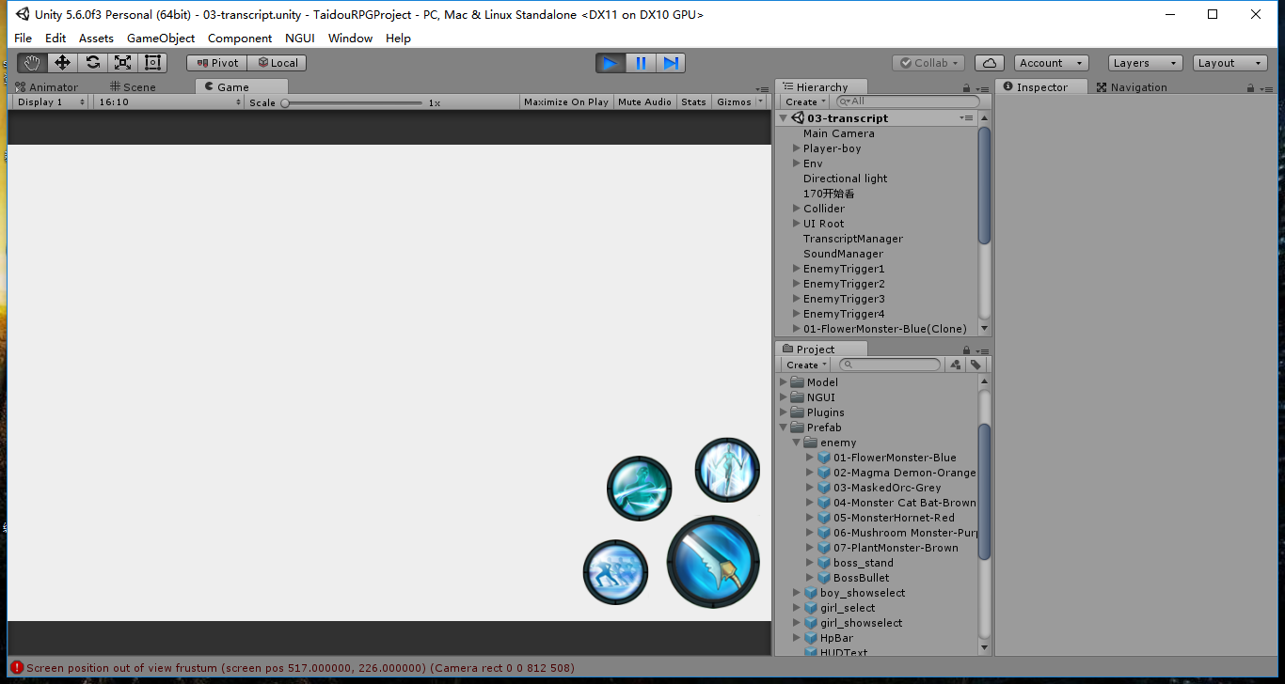Expand the Player-boy object
This screenshot has width=1285, height=684.
point(797,148)
